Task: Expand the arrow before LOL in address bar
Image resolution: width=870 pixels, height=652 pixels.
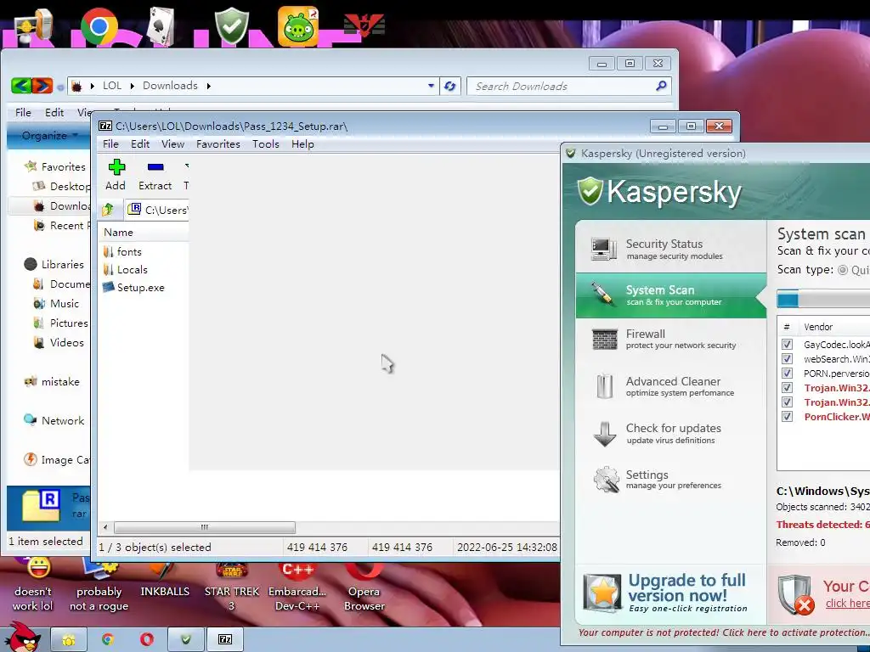Action: 92,86
